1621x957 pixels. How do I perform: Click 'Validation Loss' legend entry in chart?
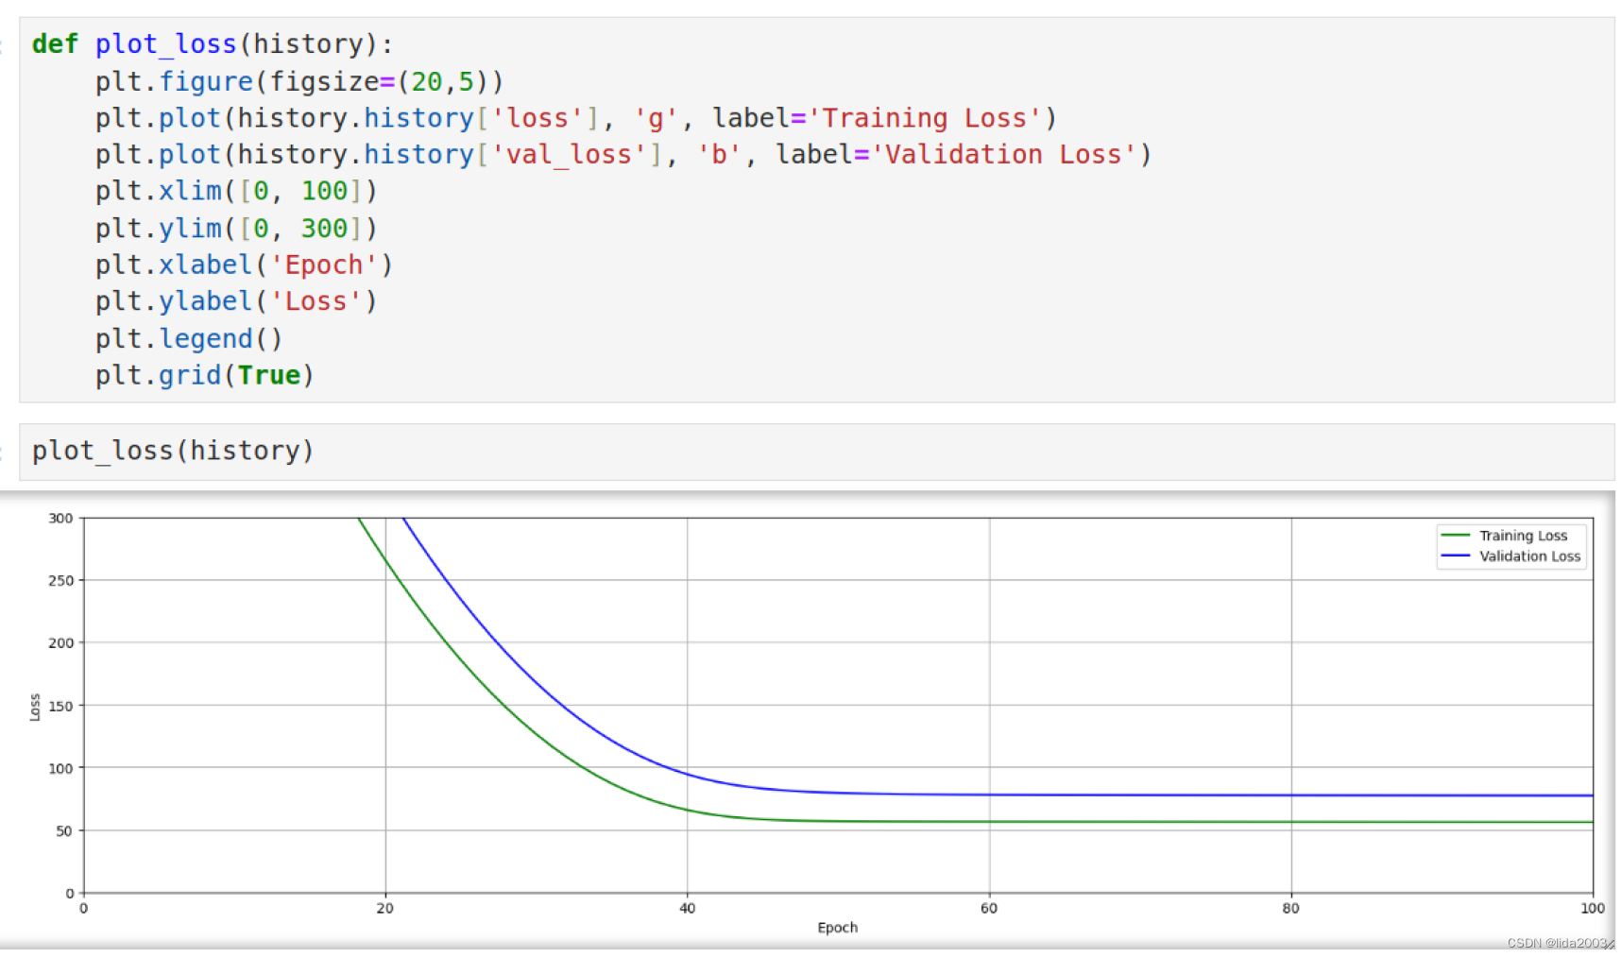pyautogui.click(x=1510, y=556)
